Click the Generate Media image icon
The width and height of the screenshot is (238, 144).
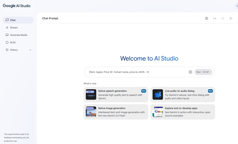click(x=7, y=35)
